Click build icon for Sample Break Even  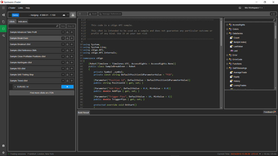point(67,38)
